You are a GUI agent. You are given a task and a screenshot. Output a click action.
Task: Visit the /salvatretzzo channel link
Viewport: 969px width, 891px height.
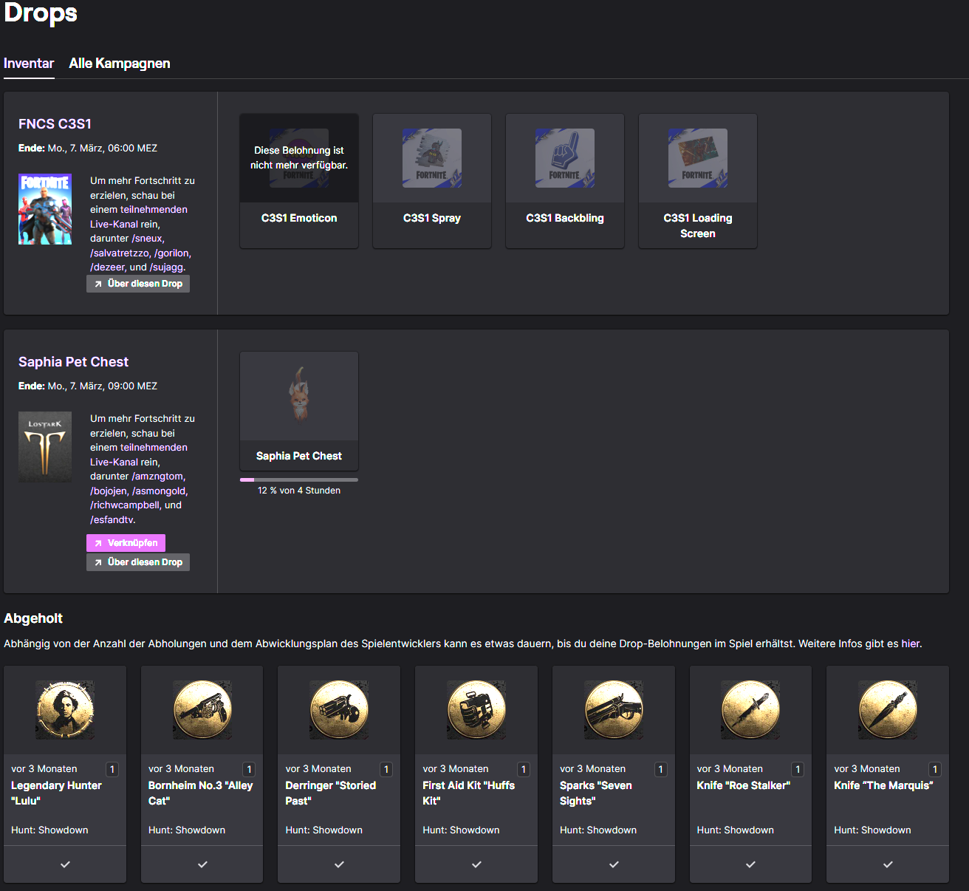click(120, 253)
